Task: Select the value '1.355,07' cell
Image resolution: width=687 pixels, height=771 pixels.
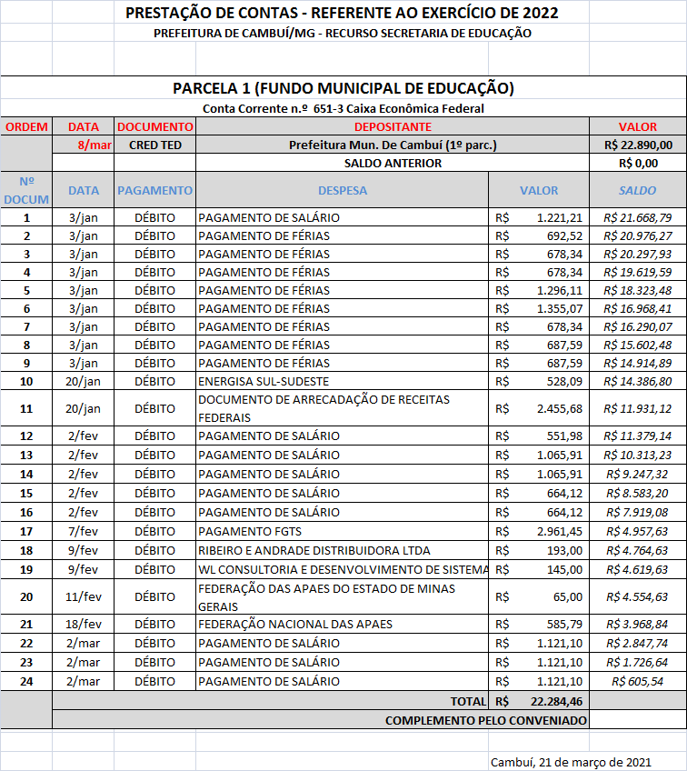Action: point(539,308)
